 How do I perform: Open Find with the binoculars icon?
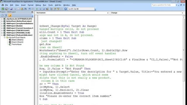(25, 9)
